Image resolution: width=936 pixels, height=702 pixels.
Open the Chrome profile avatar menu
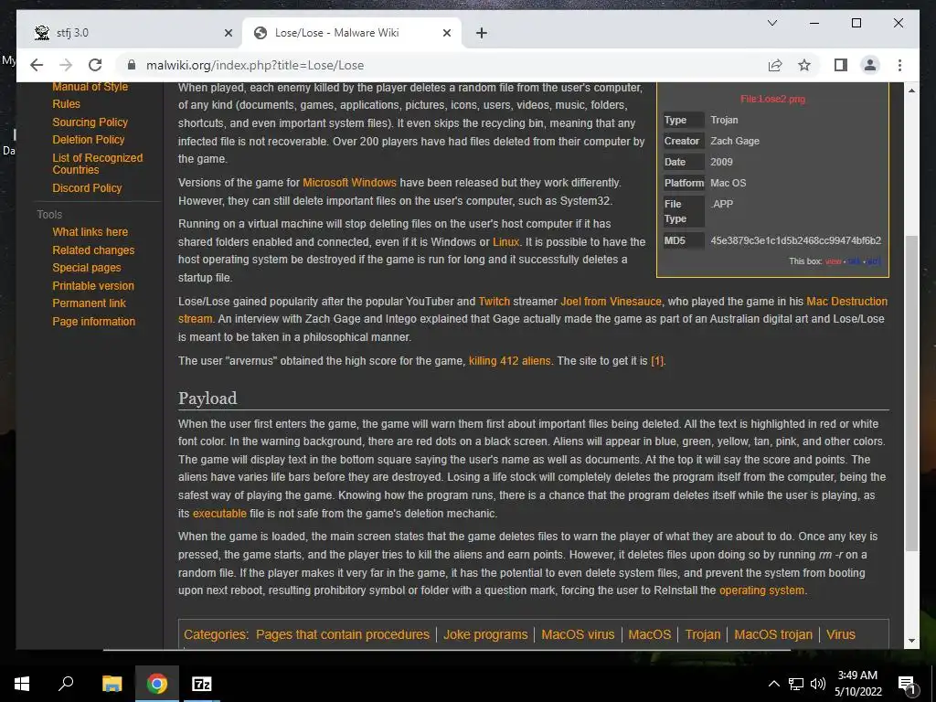pos(870,65)
